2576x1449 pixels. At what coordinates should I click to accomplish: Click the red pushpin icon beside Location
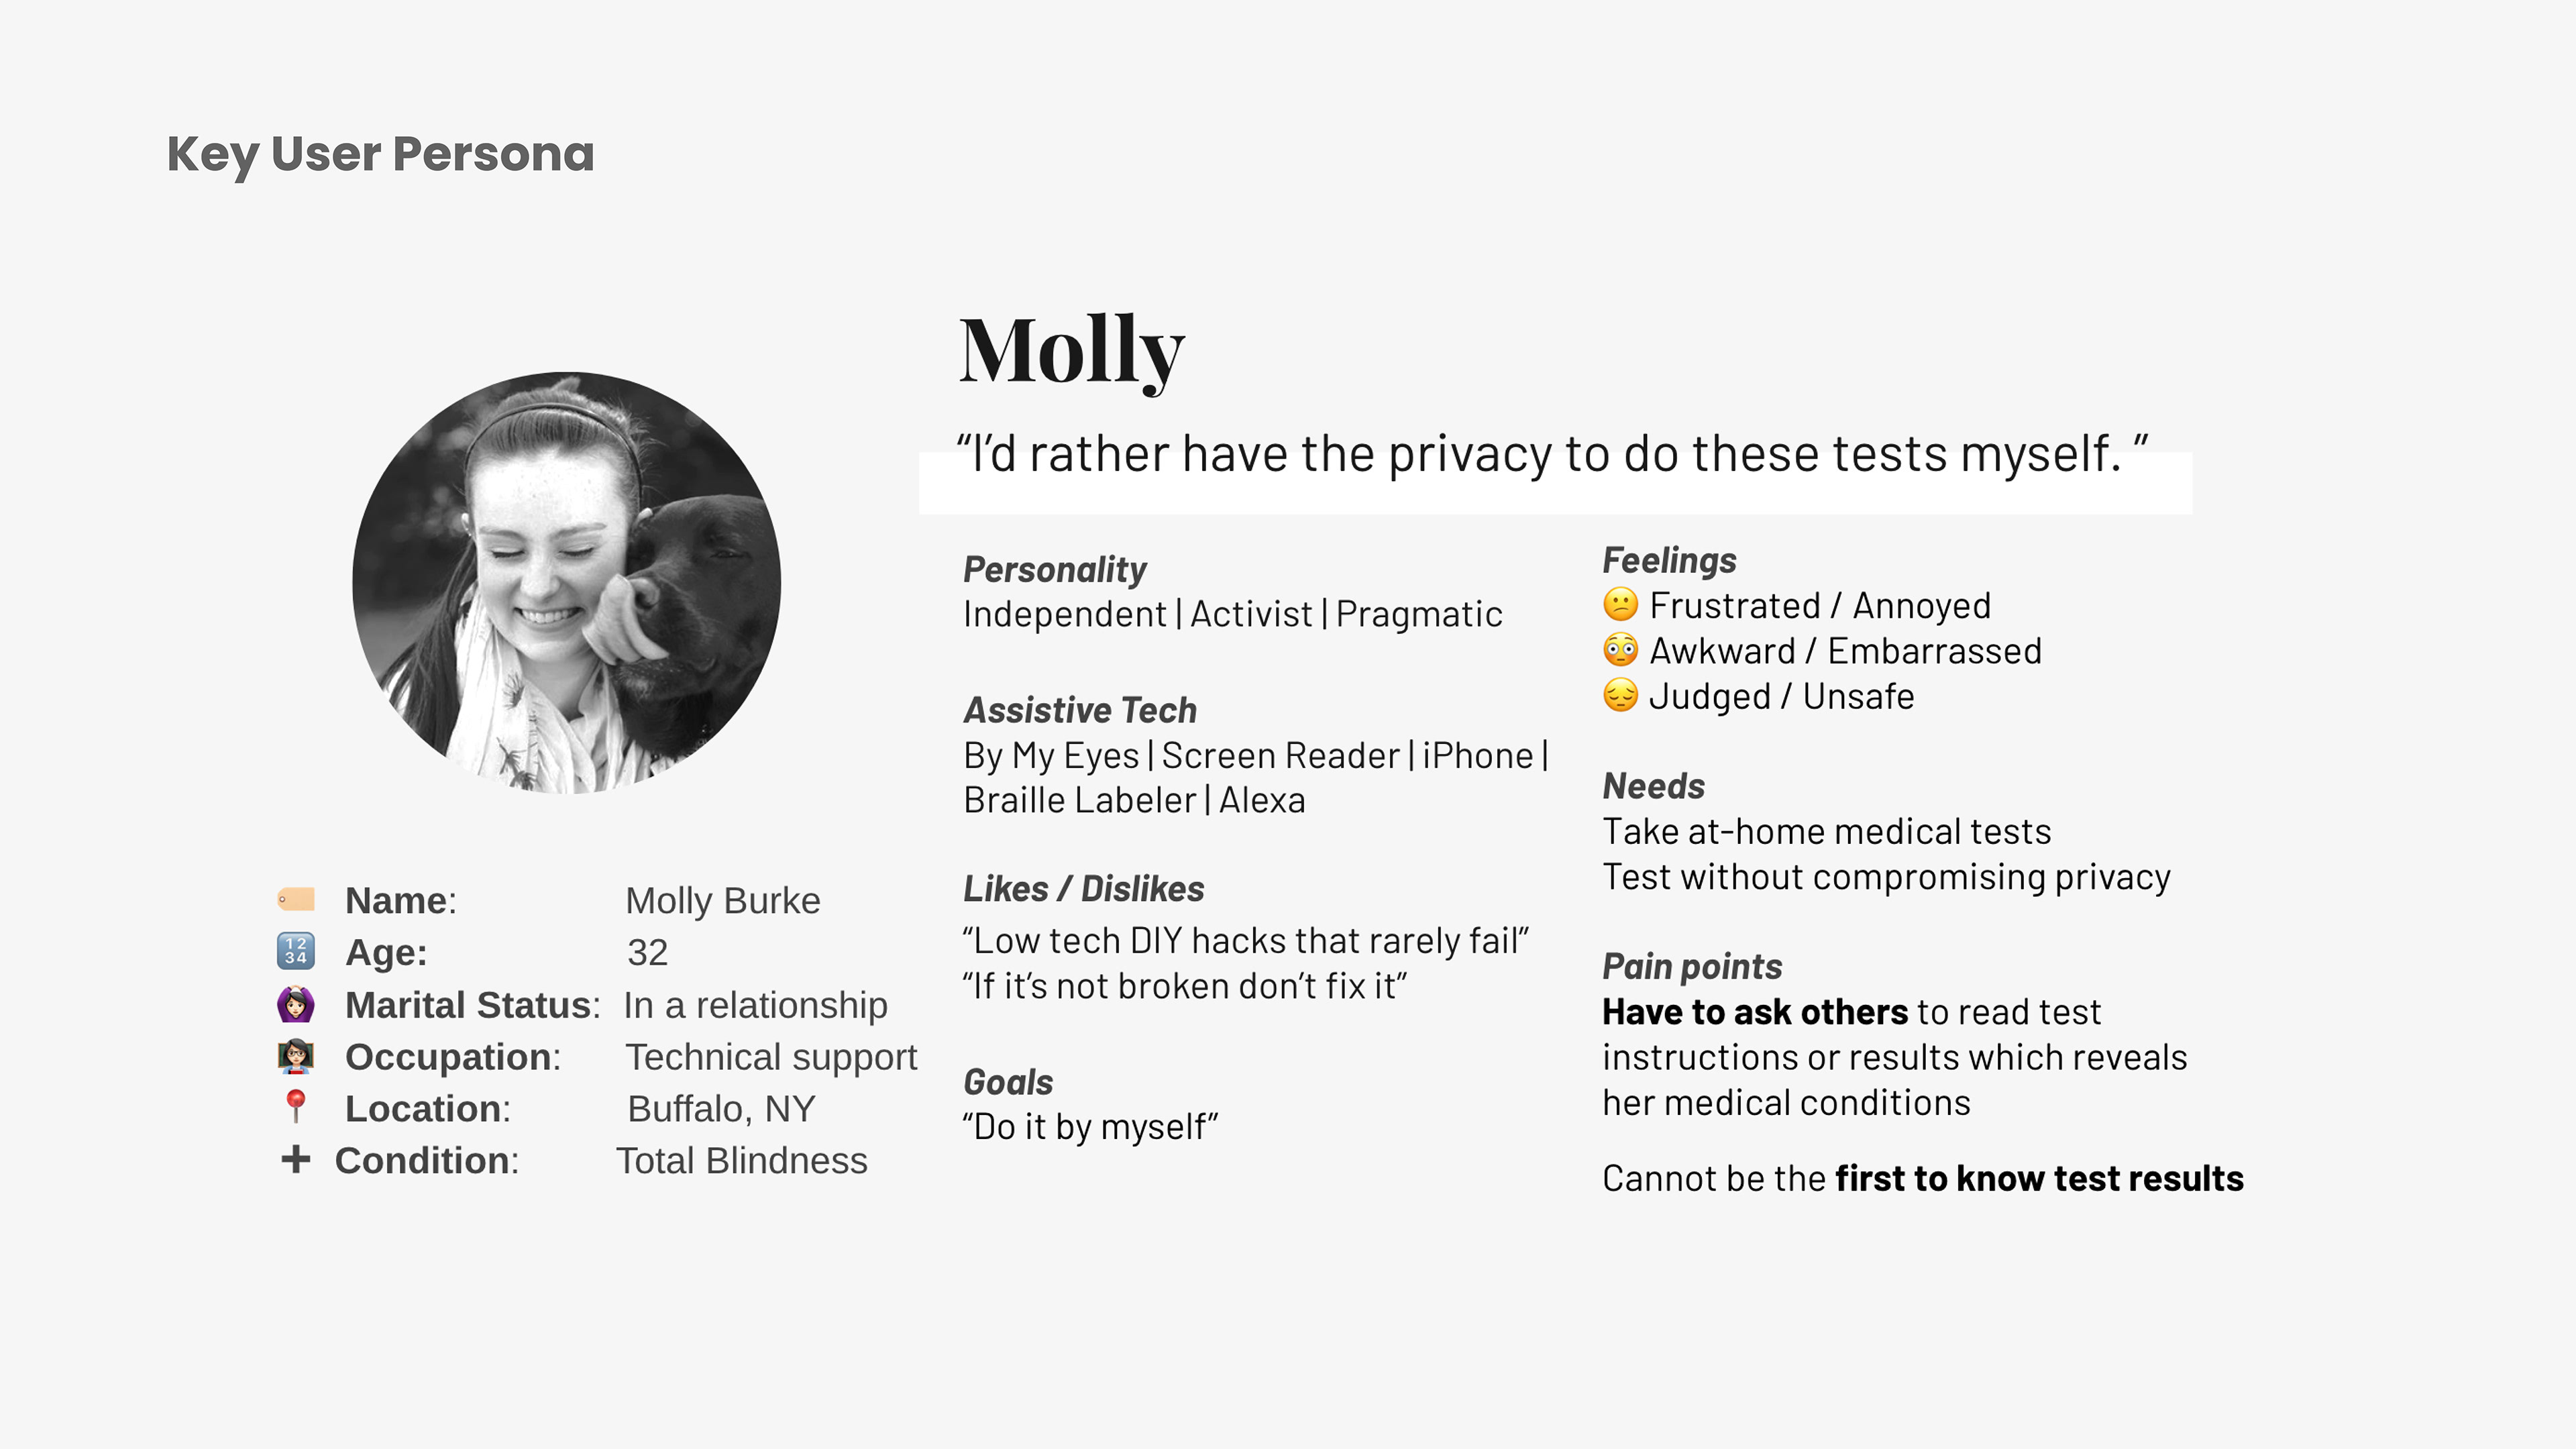coord(296,1107)
